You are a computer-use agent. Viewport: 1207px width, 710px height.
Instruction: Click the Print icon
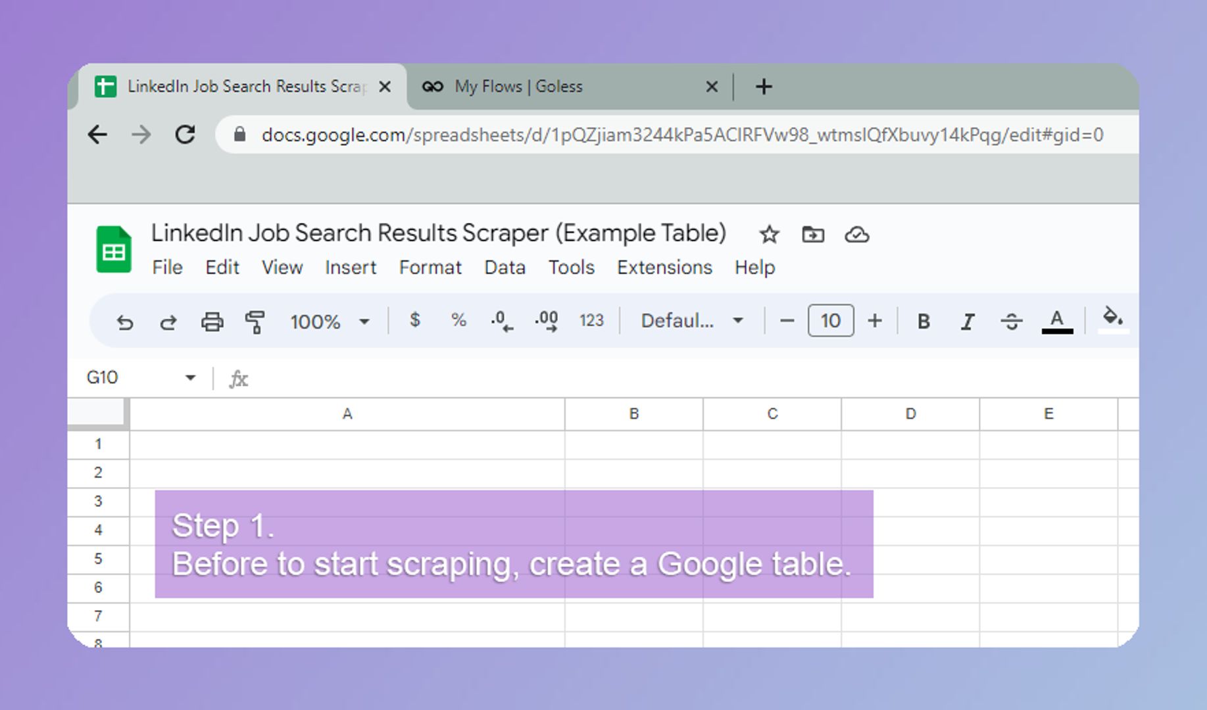tap(212, 321)
